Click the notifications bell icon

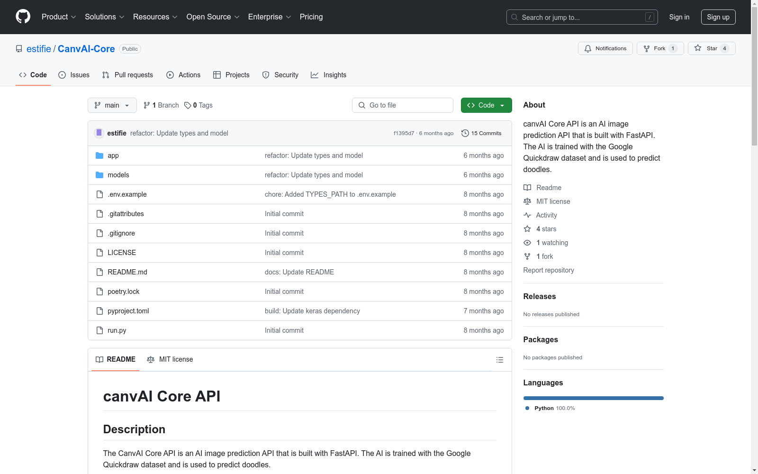[x=588, y=48]
